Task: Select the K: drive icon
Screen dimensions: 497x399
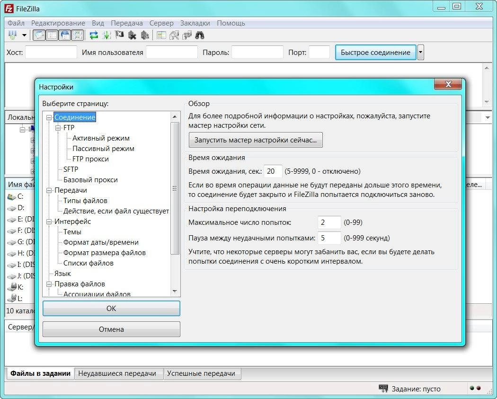Action: click(x=12, y=287)
